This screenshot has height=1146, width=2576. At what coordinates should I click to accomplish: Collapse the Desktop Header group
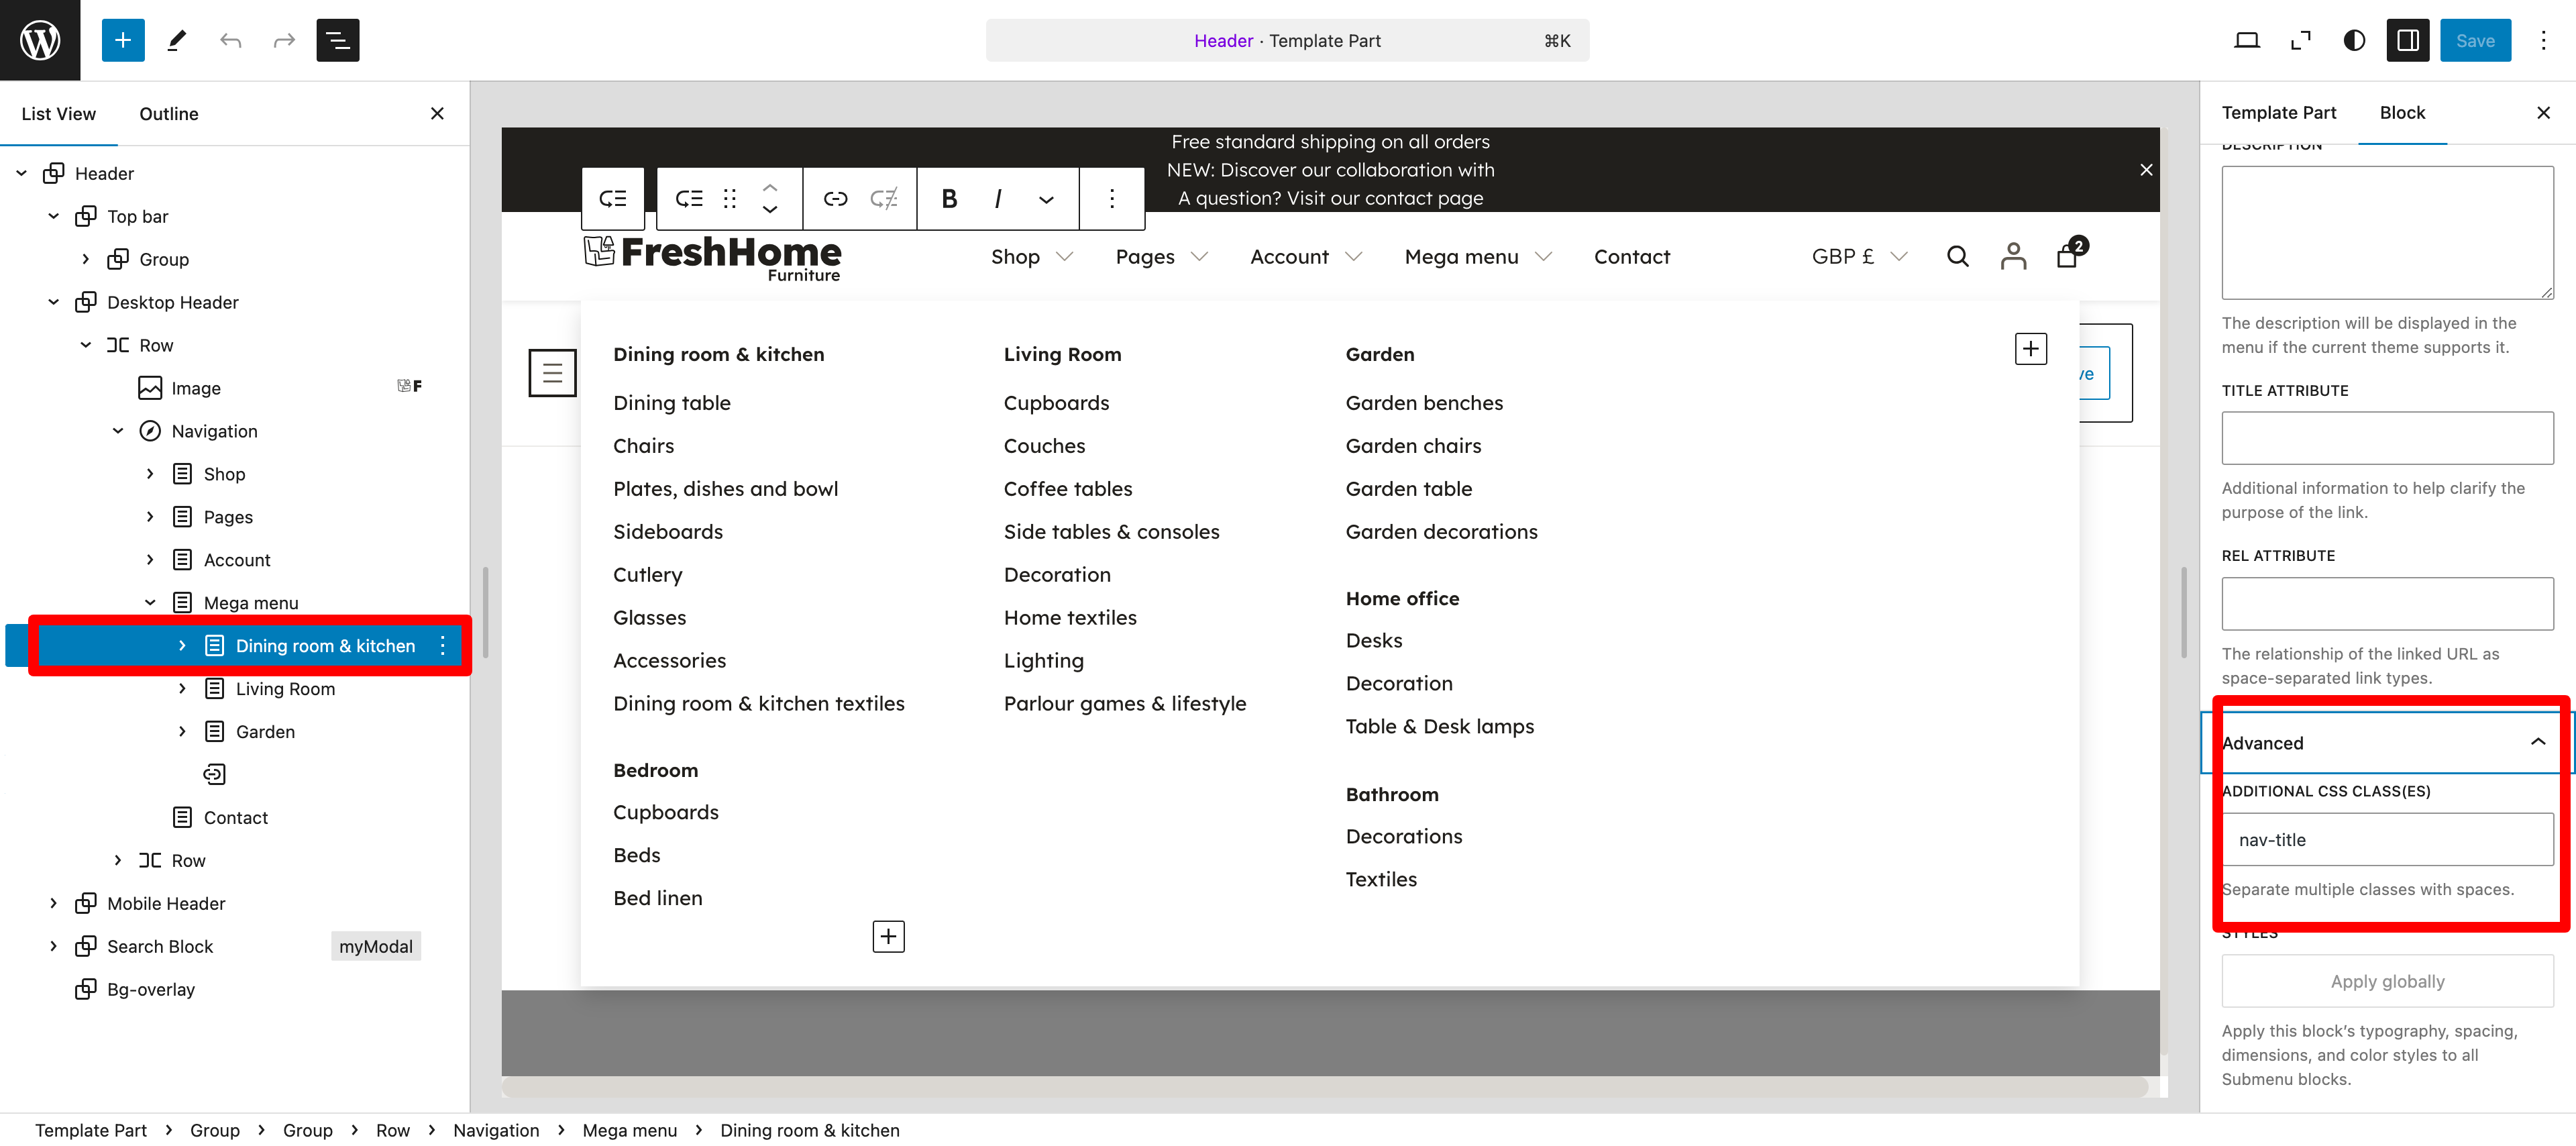53,302
